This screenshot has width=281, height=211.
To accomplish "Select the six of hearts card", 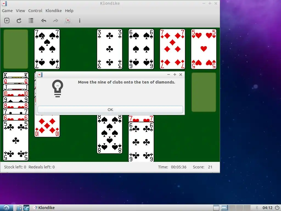I will (x=16, y=118).
